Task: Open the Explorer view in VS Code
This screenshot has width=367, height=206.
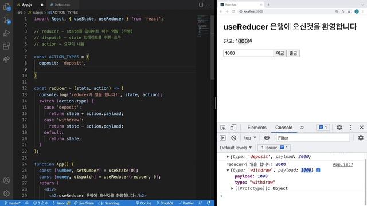Action: pyautogui.click(x=6, y=7)
